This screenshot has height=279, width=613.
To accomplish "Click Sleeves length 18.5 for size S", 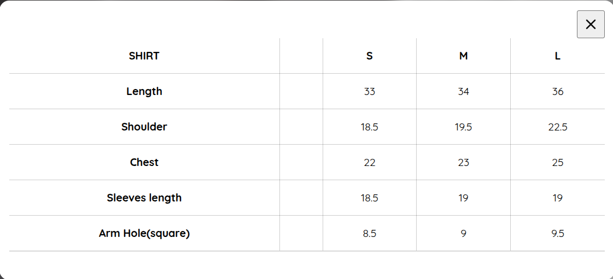I will tap(370, 198).
